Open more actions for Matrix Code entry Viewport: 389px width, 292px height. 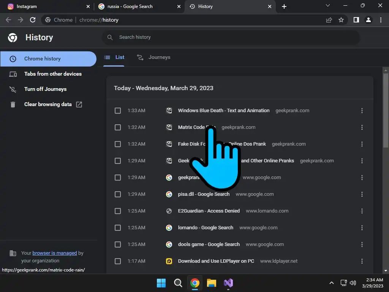click(362, 127)
